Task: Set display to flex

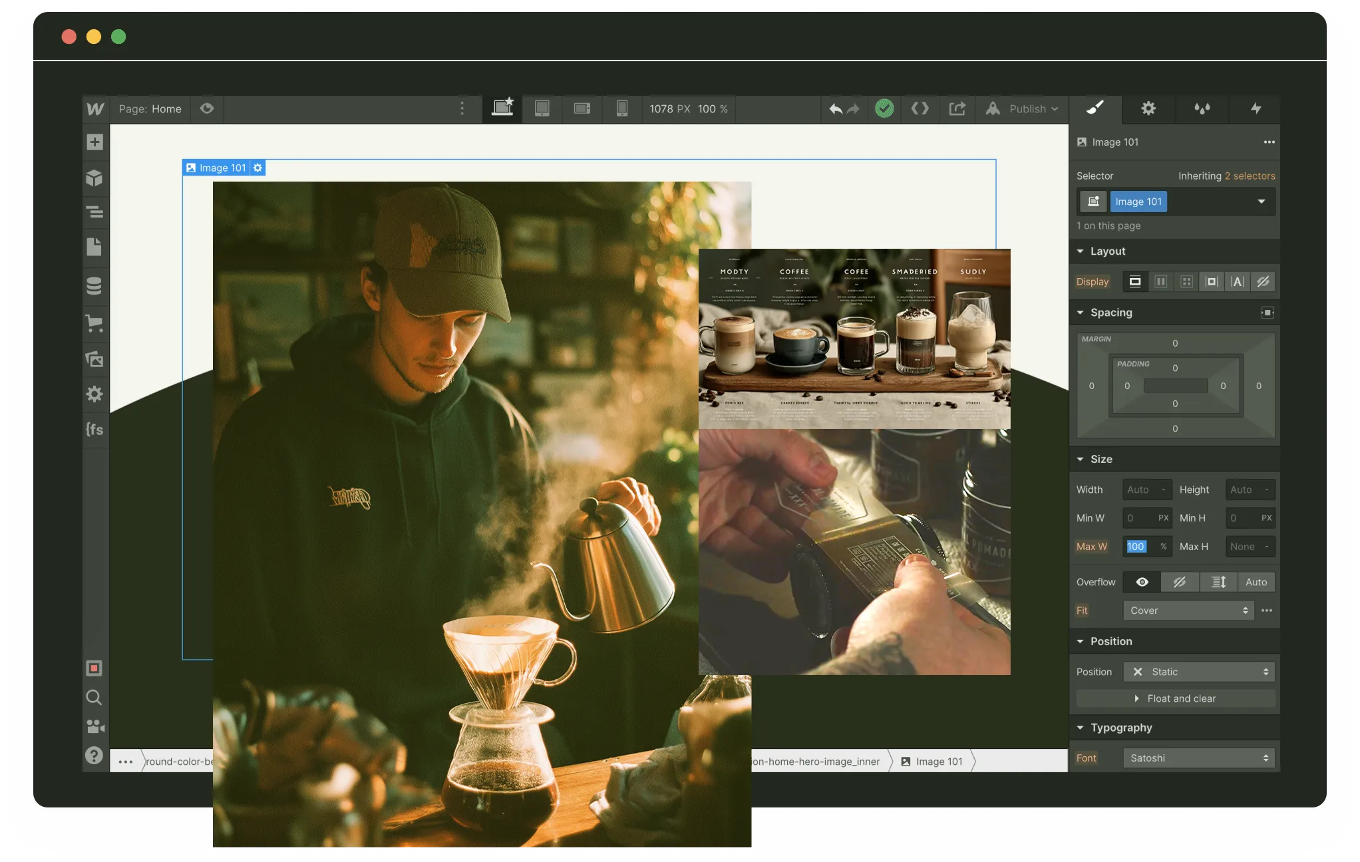Action: (x=1161, y=282)
